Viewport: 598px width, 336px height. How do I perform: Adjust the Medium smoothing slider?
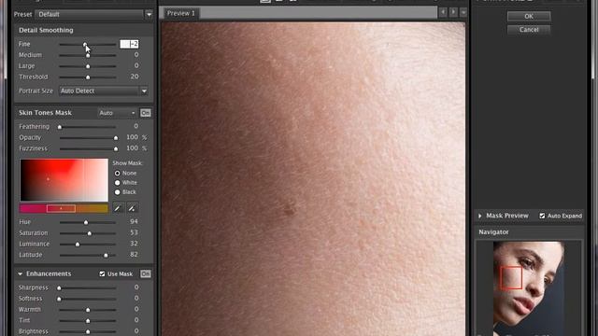[88, 55]
